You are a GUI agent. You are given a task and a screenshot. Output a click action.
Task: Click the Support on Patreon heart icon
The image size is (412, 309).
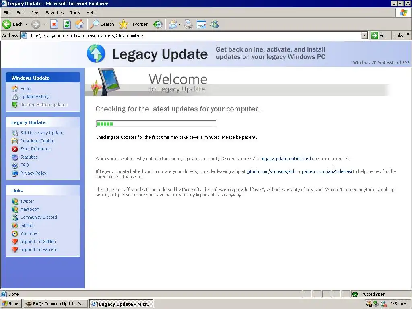pyautogui.click(x=15, y=249)
